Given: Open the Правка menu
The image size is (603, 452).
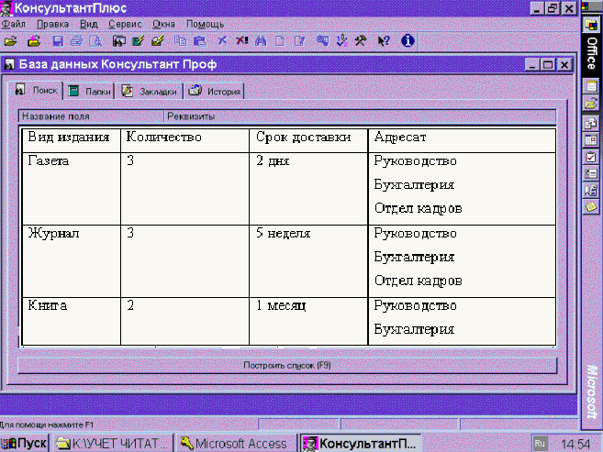Looking at the screenshot, I should point(52,24).
